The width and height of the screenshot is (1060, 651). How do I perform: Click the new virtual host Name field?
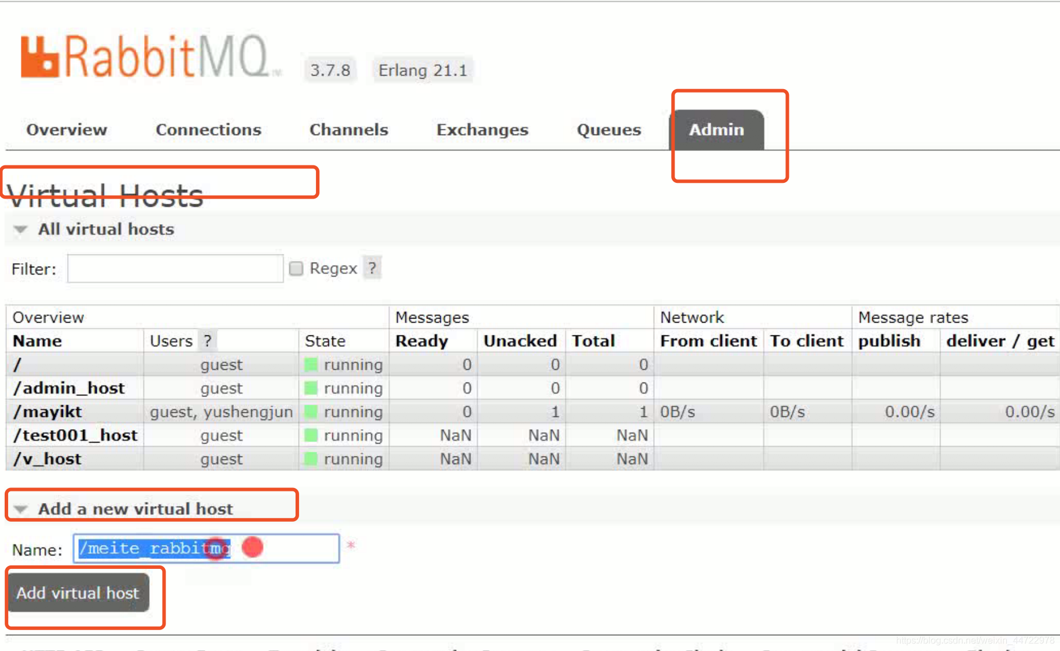(x=206, y=549)
